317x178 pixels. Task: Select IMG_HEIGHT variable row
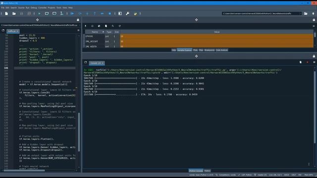tap(199, 42)
